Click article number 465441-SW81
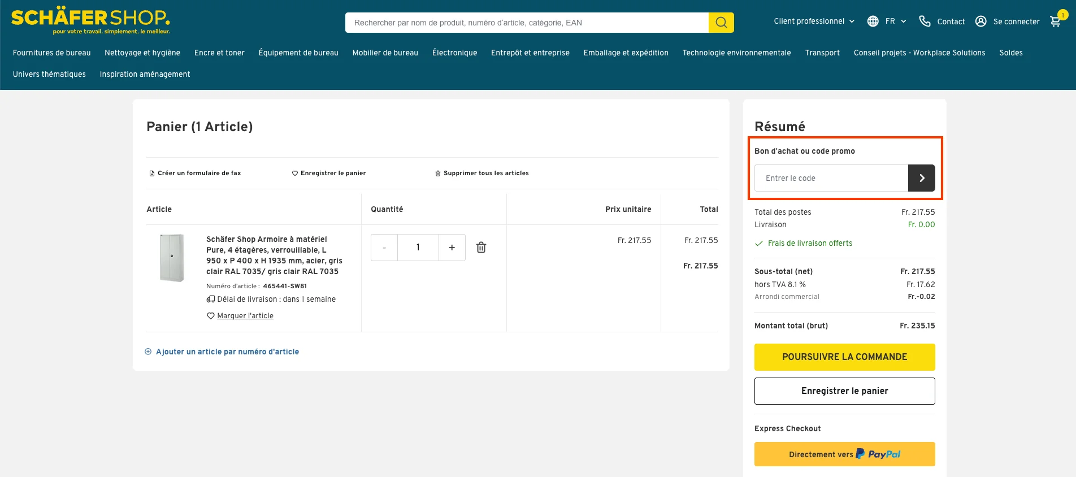1076x477 pixels. pos(285,286)
